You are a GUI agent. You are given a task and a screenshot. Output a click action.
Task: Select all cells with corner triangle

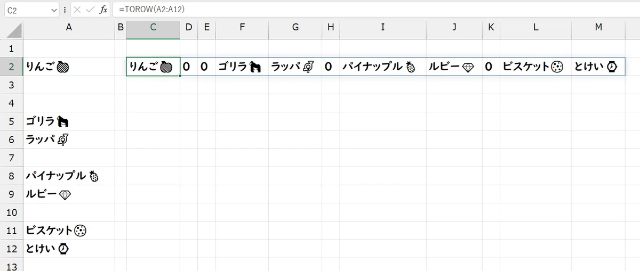pyautogui.click(x=12, y=30)
